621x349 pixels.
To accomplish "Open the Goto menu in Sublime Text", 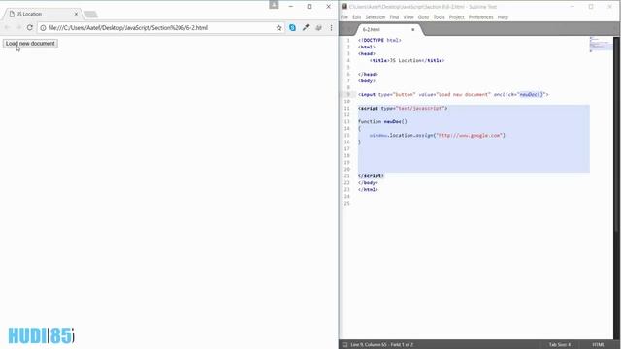I will pos(423,17).
